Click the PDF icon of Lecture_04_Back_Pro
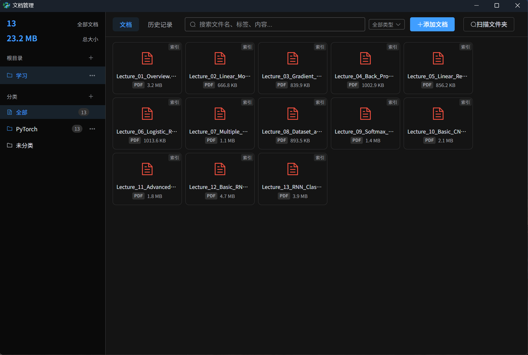This screenshot has height=355, width=528. (365, 58)
